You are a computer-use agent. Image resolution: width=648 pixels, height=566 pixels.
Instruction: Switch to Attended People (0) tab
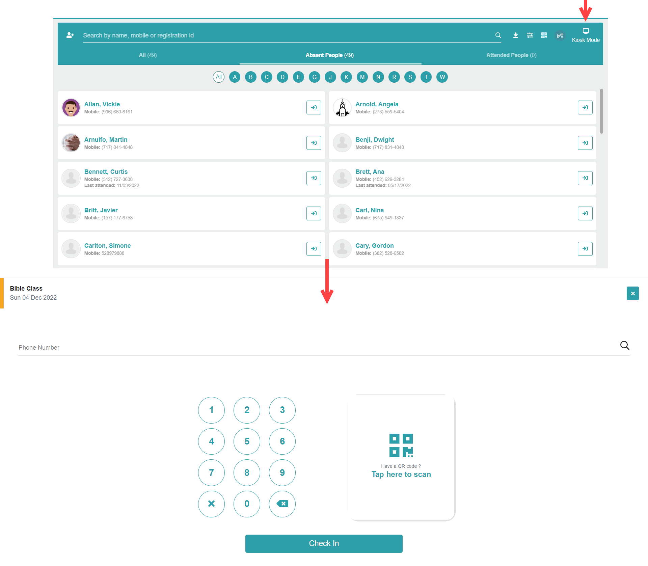[511, 55]
